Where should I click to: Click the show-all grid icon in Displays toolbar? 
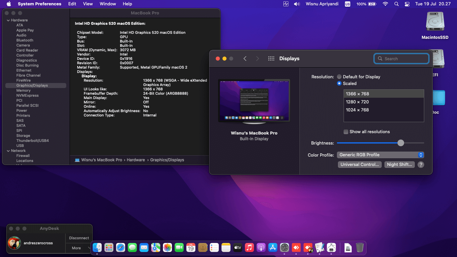click(271, 59)
